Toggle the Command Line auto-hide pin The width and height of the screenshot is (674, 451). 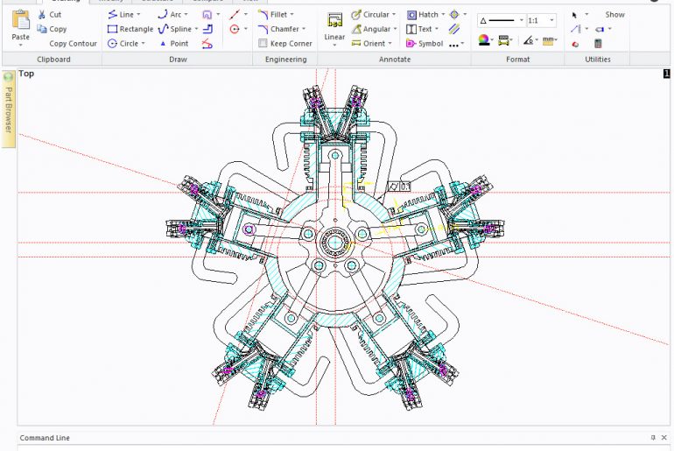click(x=652, y=438)
